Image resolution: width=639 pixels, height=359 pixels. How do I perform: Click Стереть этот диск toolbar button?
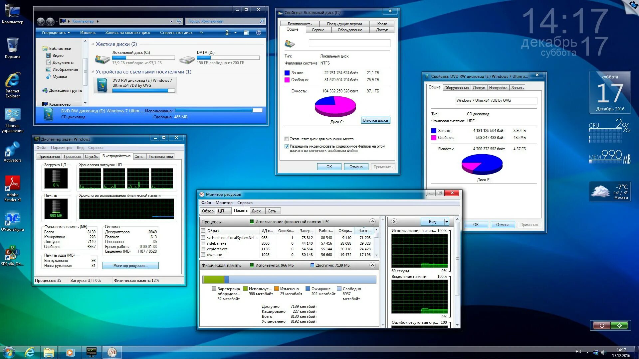point(176,33)
